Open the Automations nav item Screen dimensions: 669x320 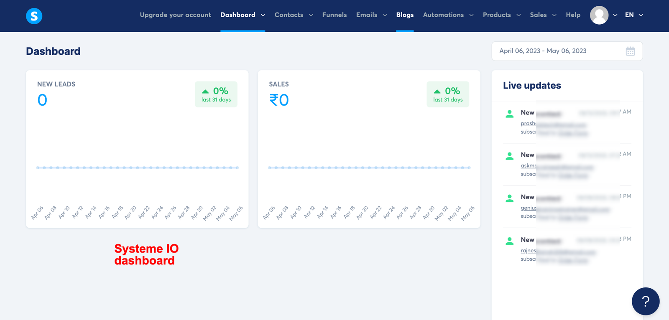coord(443,15)
